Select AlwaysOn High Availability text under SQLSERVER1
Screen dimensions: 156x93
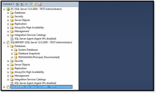pos(29,72)
